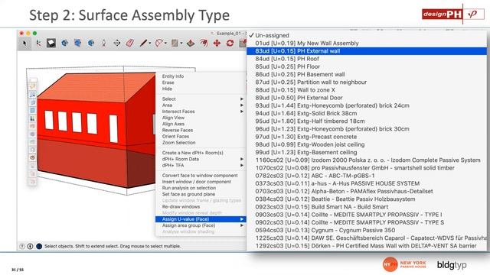Click the axes icon next to Select tool
This screenshot has height=275, width=490.
(x=38, y=43)
